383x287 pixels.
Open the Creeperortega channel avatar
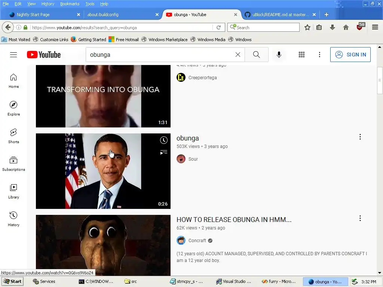click(181, 78)
